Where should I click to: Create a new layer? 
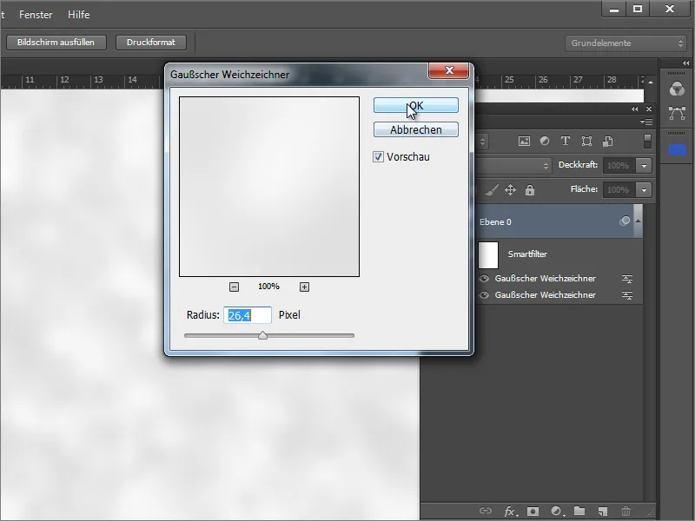(x=602, y=511)
